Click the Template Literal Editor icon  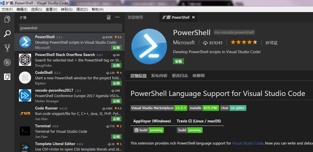[25, 148]
